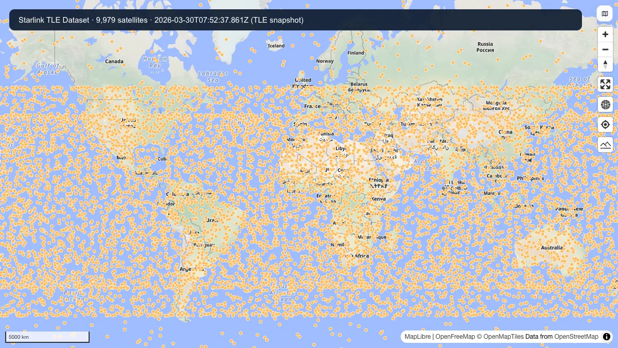Toggle terrain elevation layer
The width and height of the screenshot is (618, 348).
coord(605,145)
